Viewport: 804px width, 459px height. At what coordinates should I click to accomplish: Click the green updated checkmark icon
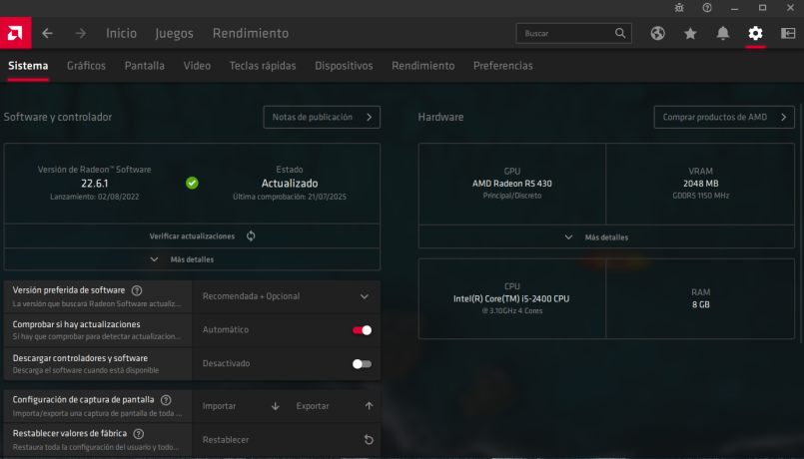coord(192,183)
